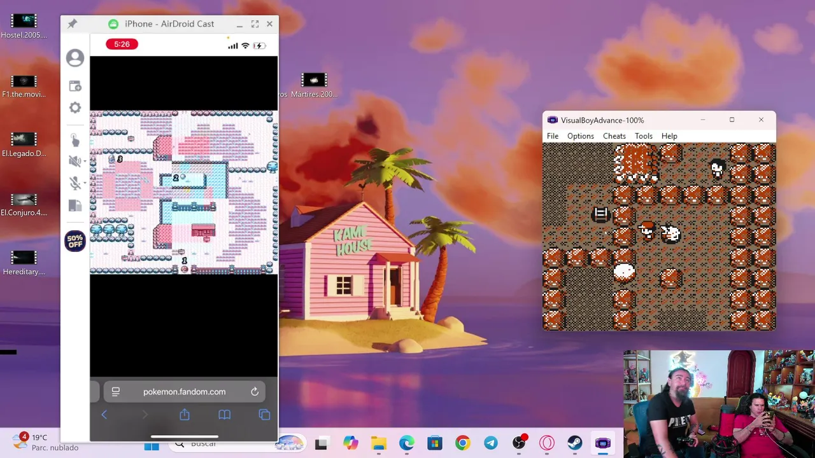Open the AirDroid Cast account profile icon

(75, 58)
